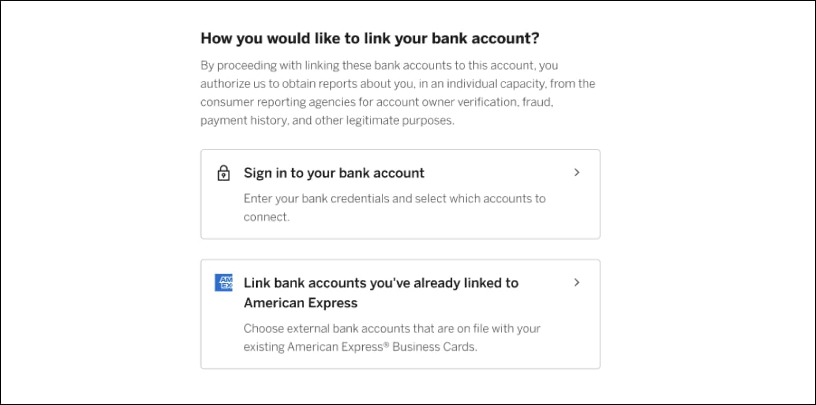Select the Sign in to your bank account card
The height and width of the screenshot is (405, 816).
click(400, 194)
